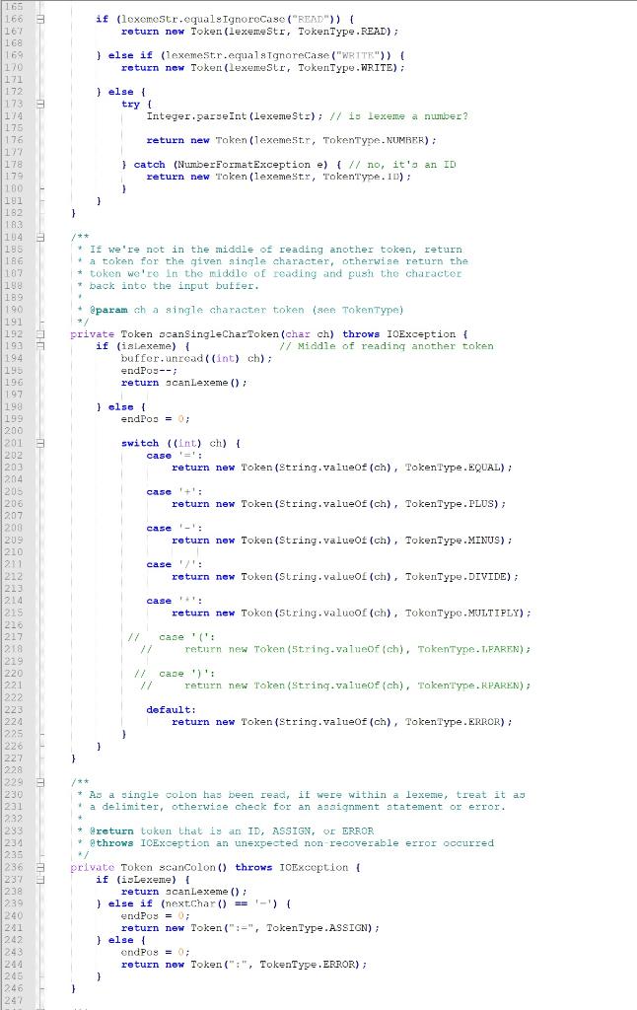
Task: Collapse the scanColon method fold at line 236
Action: click(39, 868)
